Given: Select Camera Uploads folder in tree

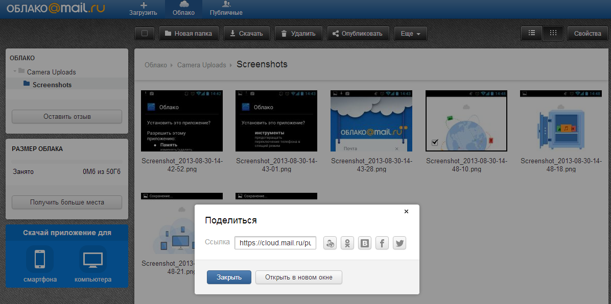Looking at the screenshot, I should pyautogui.click(x=52, y=72).
